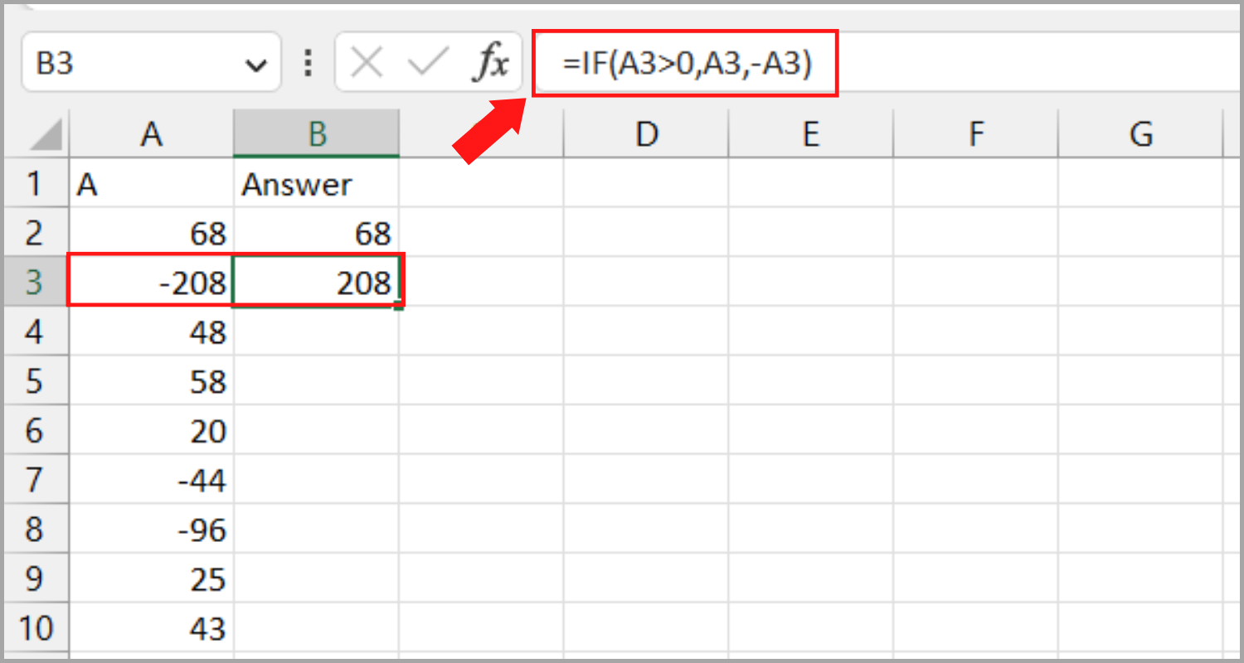The image size is (1244, 663).
Task: Select column D header
Action: click(x=646, y=133)
